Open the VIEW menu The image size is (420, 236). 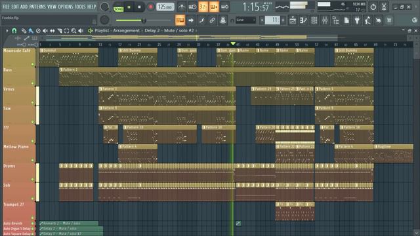coord(52,7)
